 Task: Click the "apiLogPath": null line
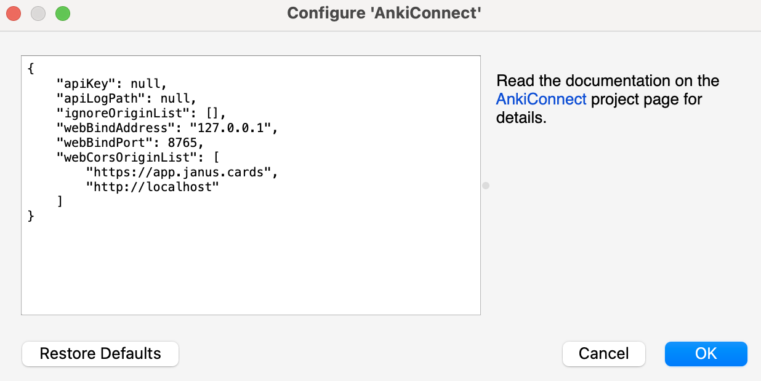pyautogui.click(x=126, y=98)
